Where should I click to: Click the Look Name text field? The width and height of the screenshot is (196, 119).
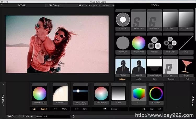(x=53, y=116)
